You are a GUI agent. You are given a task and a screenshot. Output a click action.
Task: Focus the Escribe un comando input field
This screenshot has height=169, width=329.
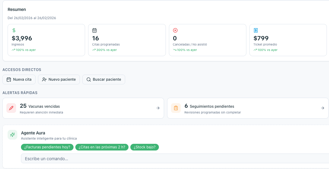coord(173,158)
